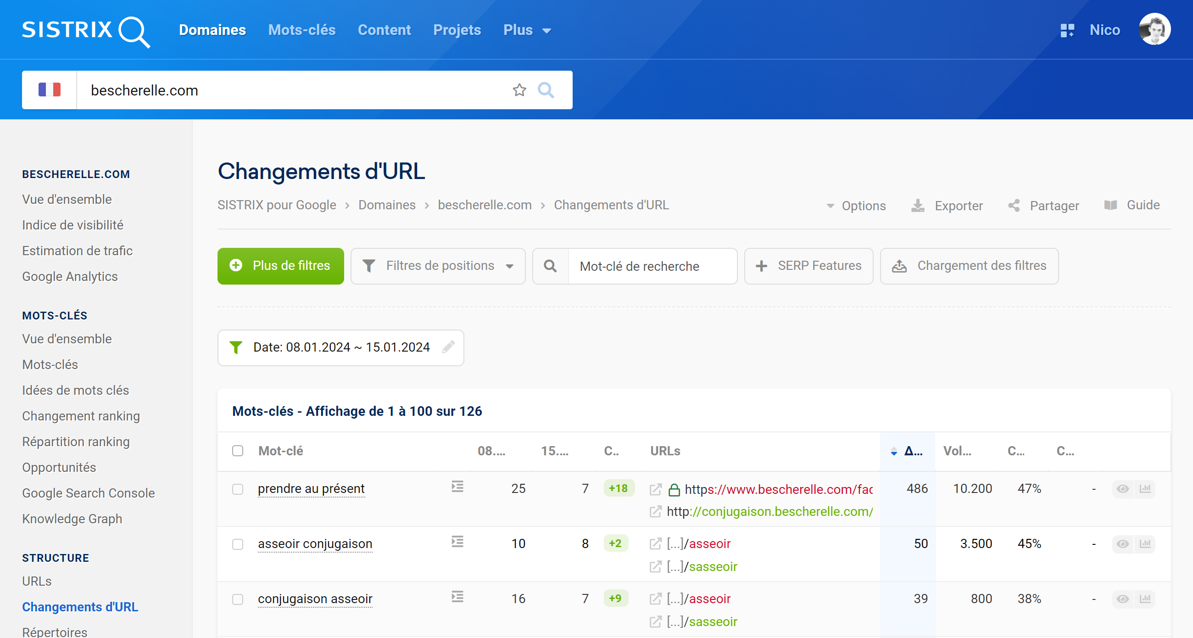Open sidebar Estimation de trafic
The width and height of the screenshot is (1193, 638).
click(x=78, y=251)
